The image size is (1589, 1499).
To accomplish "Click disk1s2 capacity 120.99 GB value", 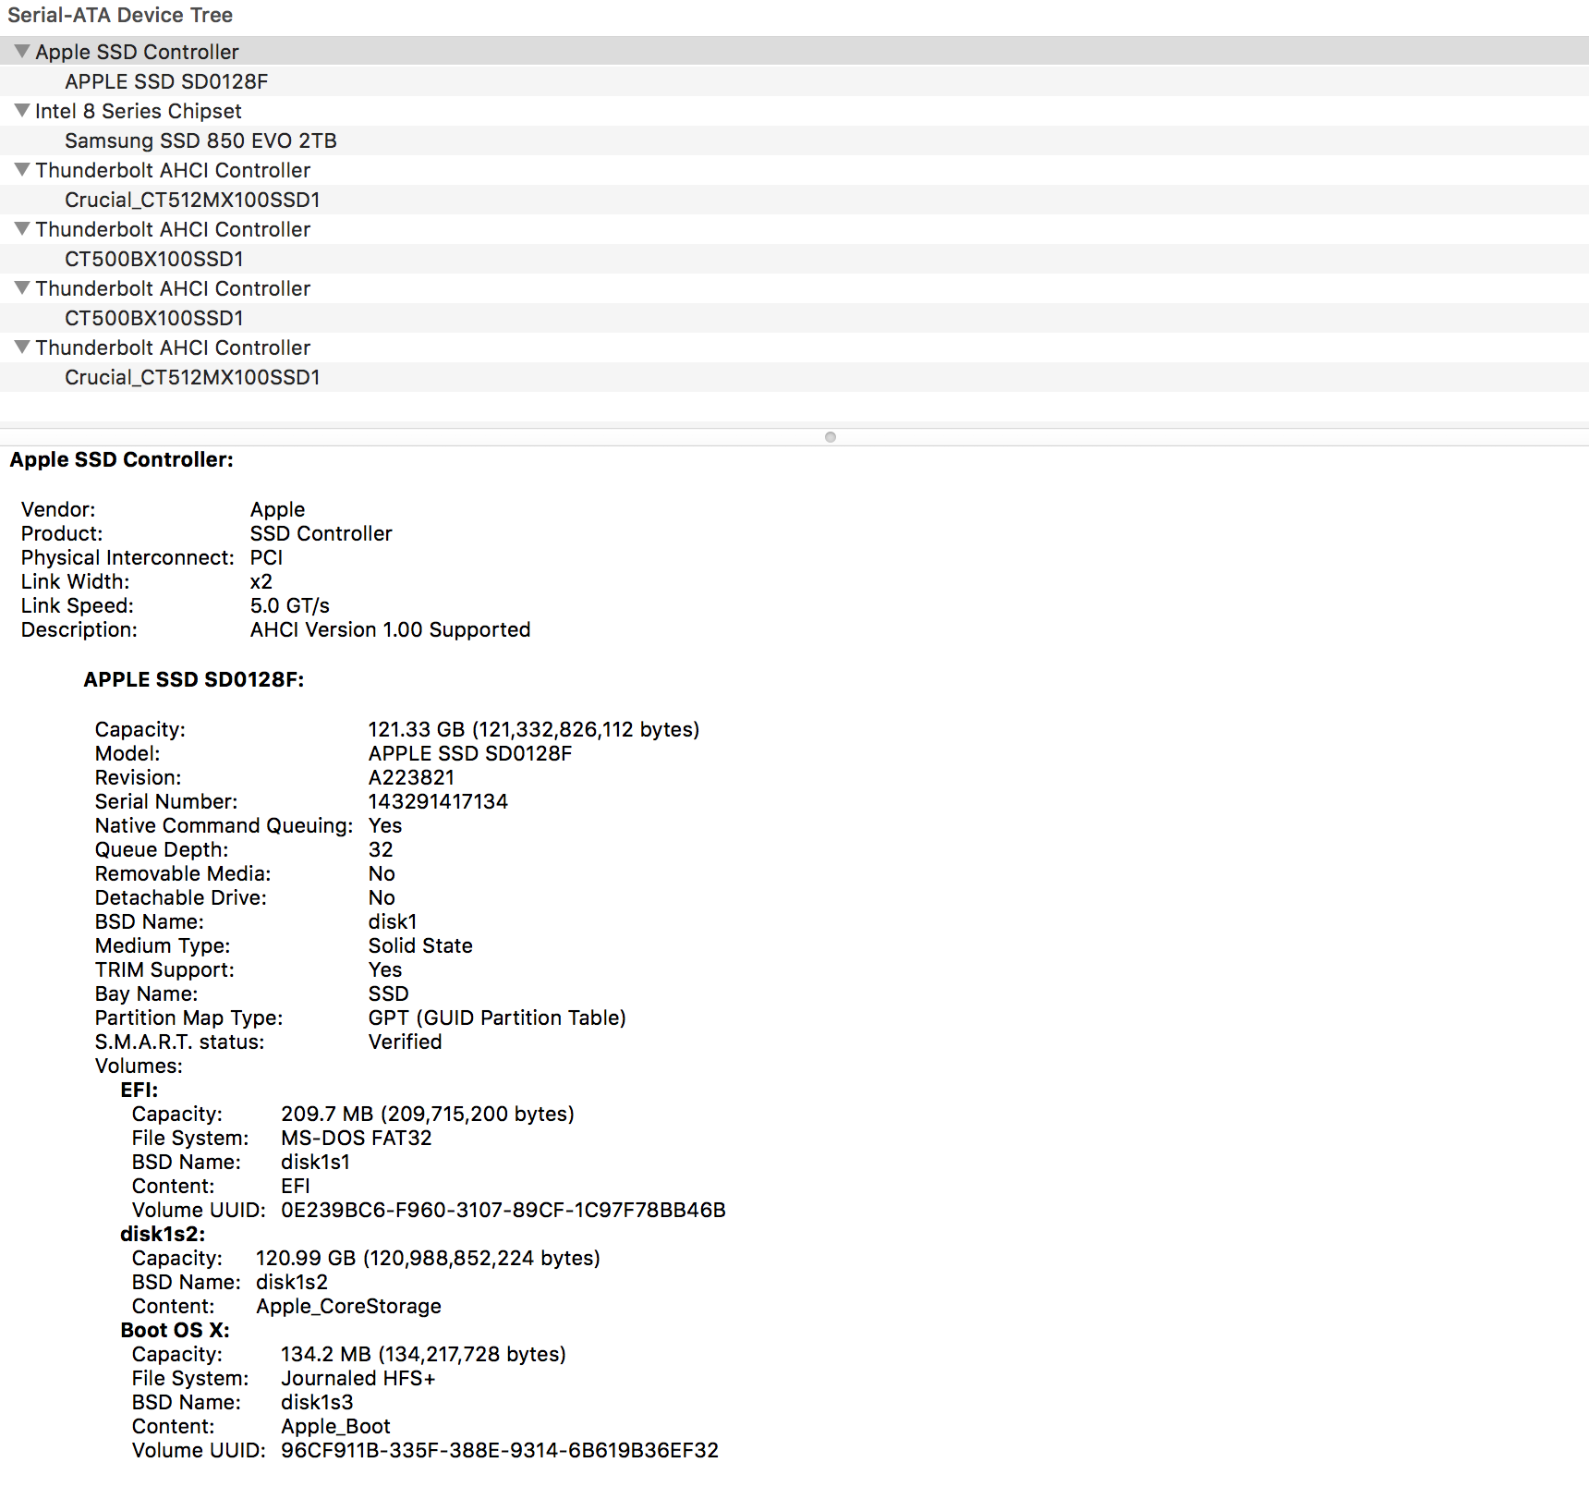I will pyautogui.click(x=428, y=1258).
